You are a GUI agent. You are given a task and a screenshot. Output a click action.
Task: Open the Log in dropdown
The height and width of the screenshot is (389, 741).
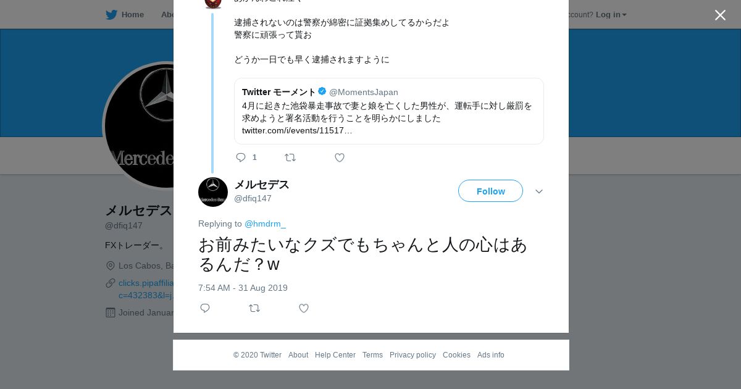pos(611,15)
